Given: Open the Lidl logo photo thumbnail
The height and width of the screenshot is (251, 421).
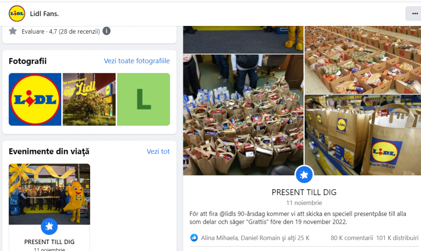Looking at the screenshot, I should 35,100.
